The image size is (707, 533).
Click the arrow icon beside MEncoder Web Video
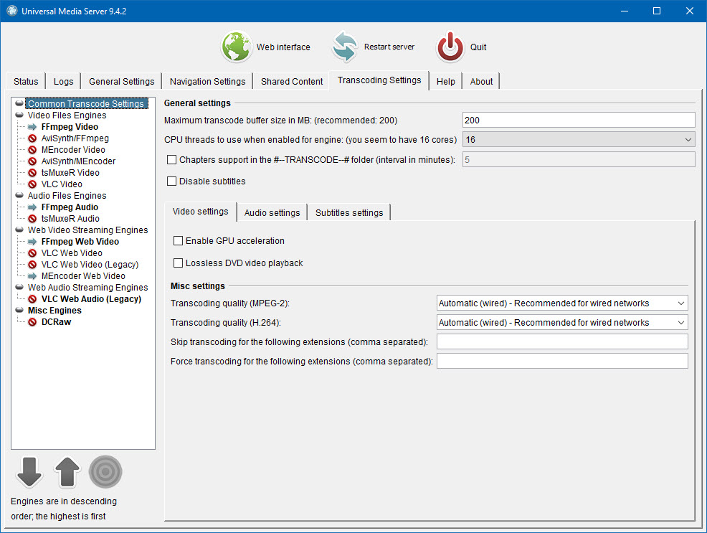click(x=32, y=276)
